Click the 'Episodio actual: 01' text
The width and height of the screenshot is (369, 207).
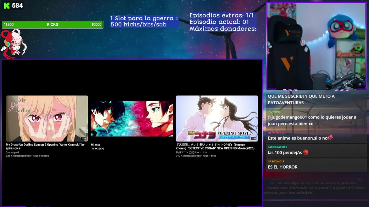[x=219, y=22]
